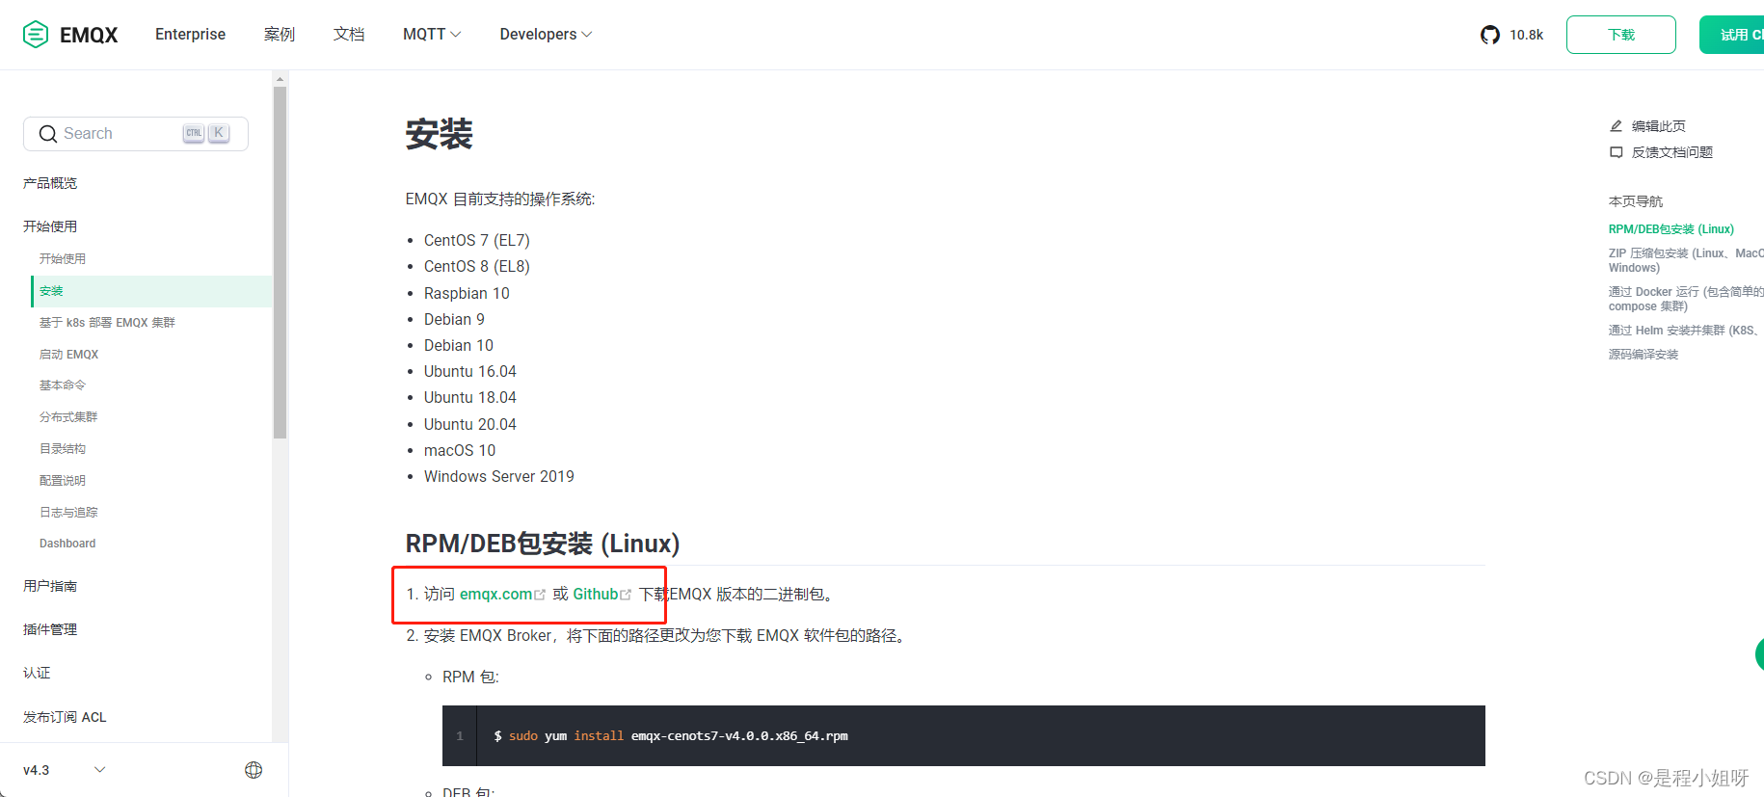Click the 反馈文档问题 link

[x=1671, y=152]
